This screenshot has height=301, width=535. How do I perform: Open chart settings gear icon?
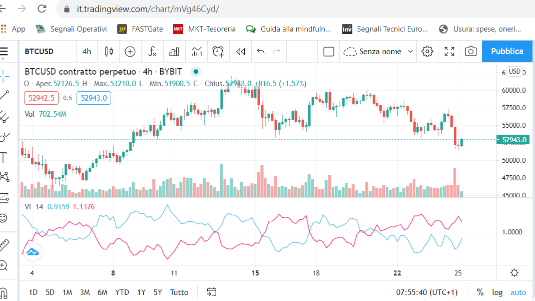[x=427, y=52]
